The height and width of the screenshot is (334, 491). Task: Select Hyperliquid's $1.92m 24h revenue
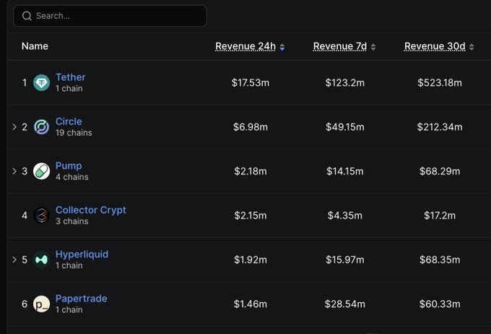[x=251, y=260]
